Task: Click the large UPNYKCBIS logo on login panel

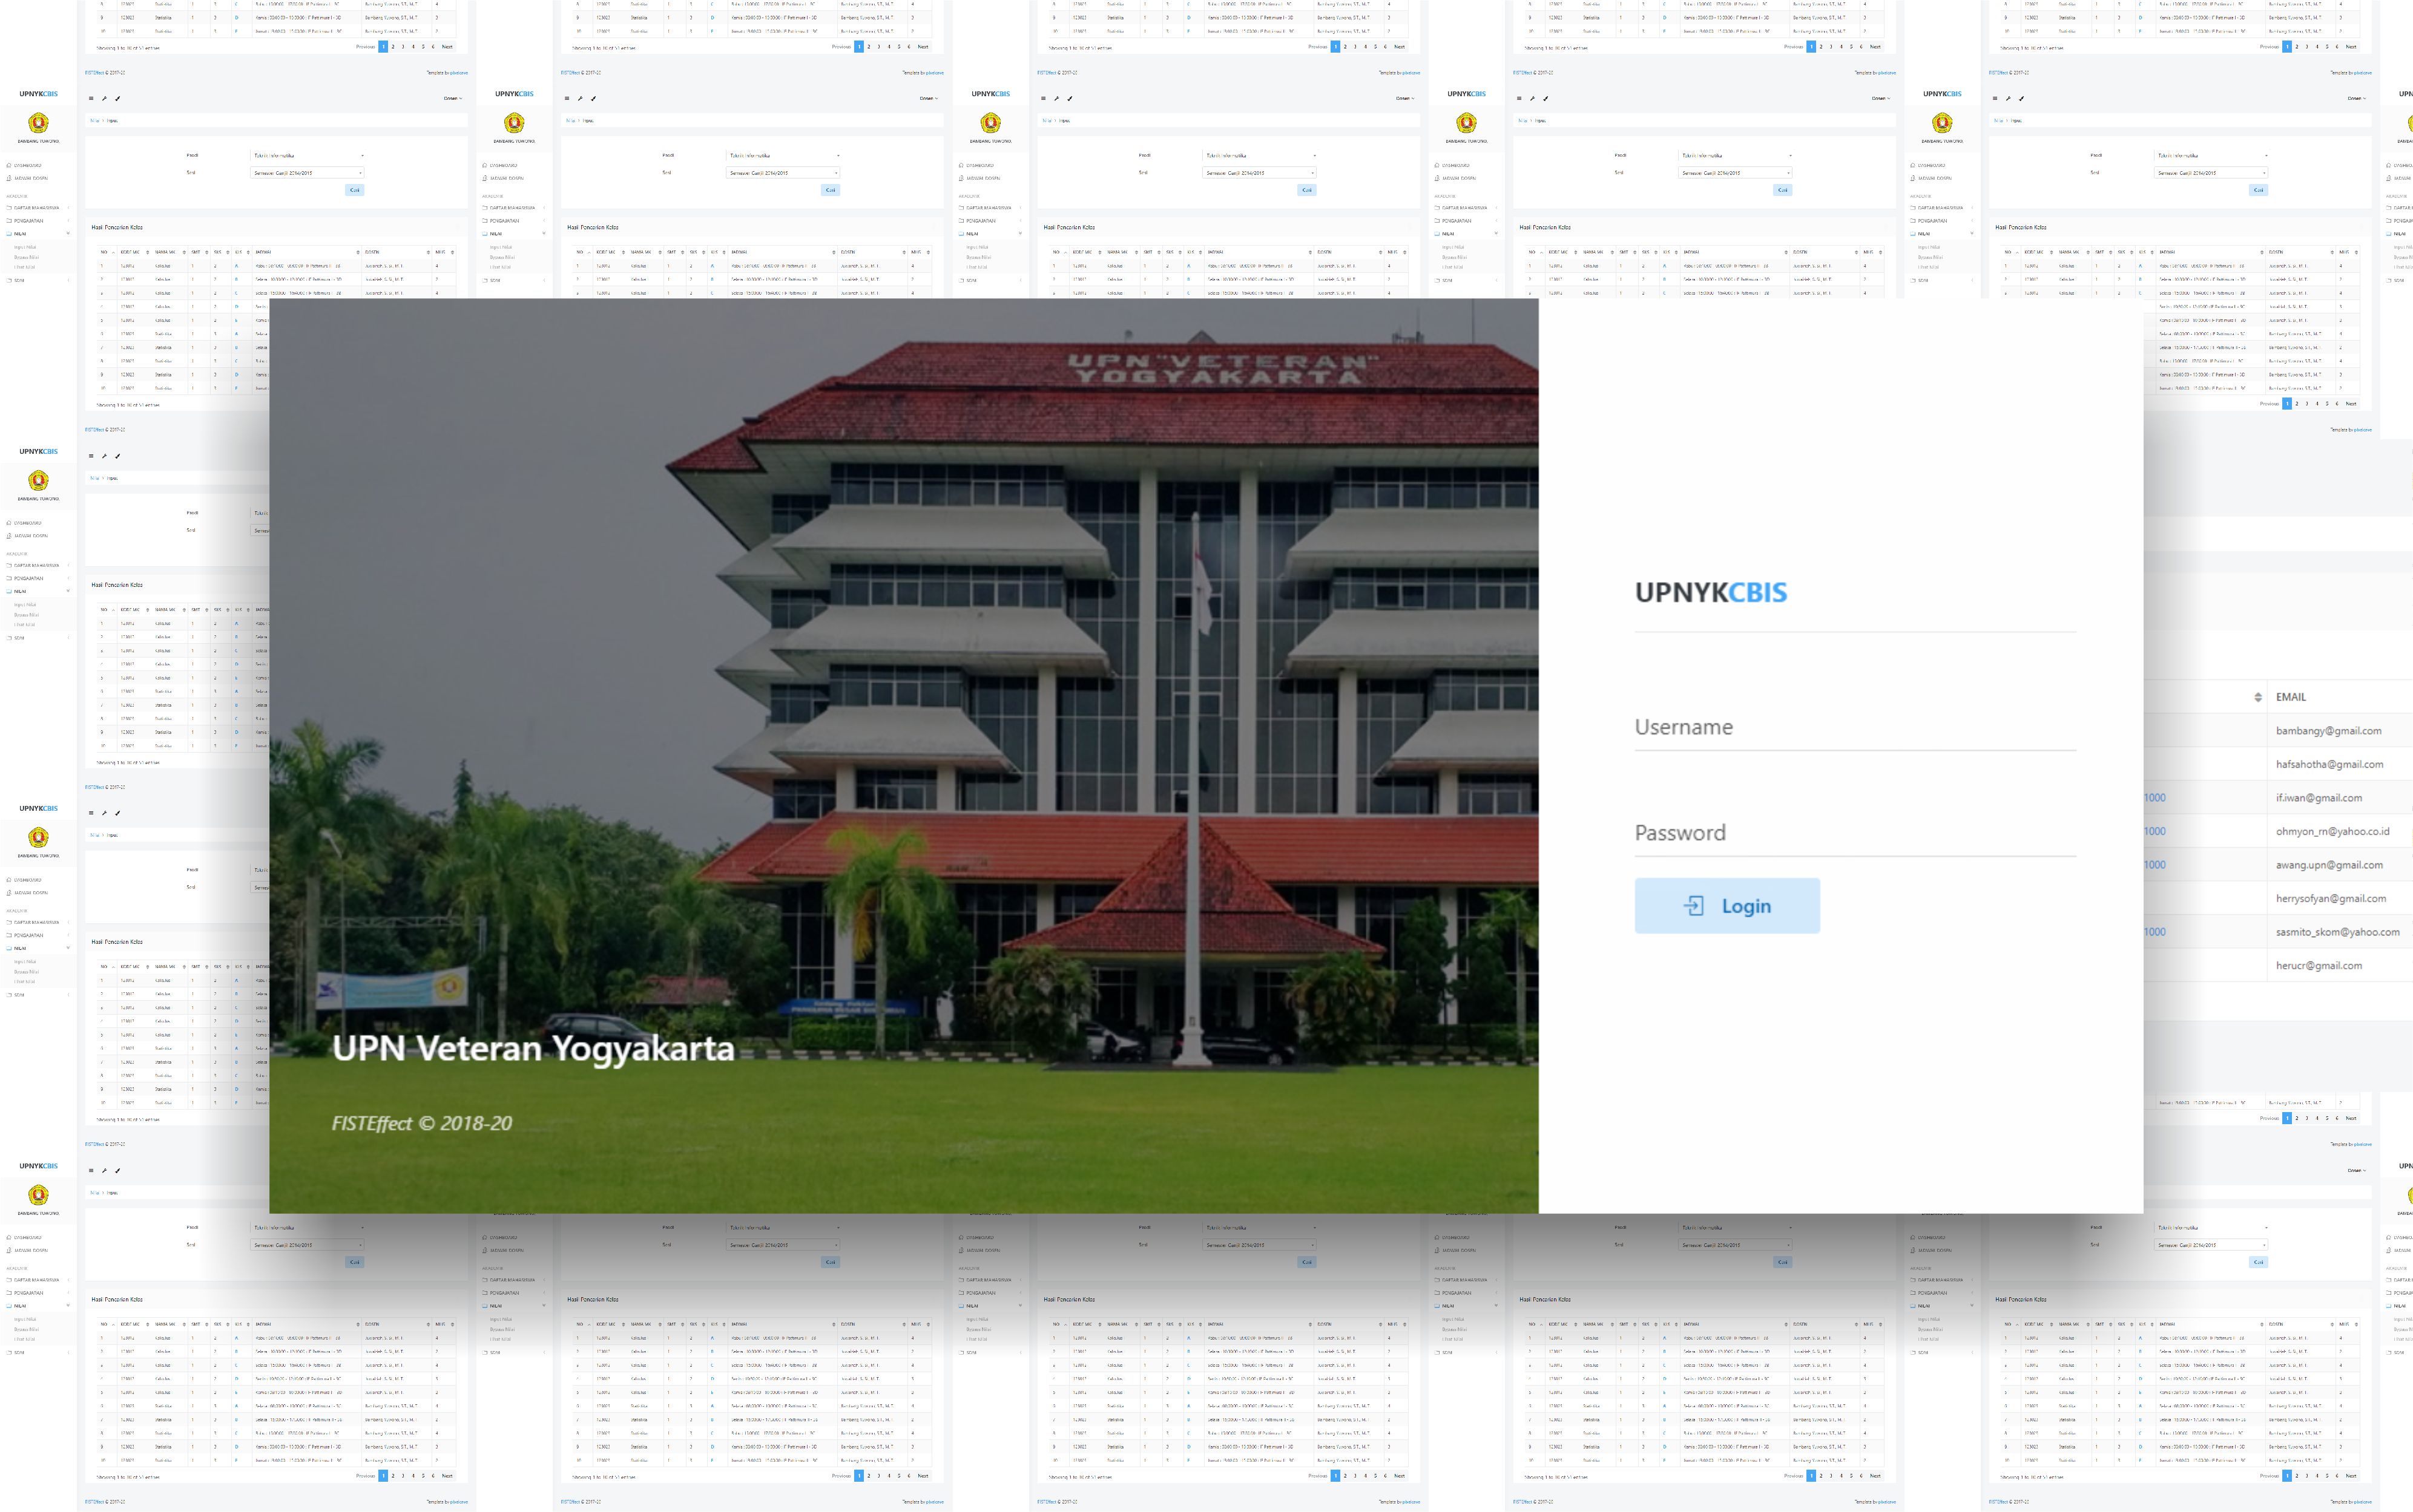Action: 1711,592
